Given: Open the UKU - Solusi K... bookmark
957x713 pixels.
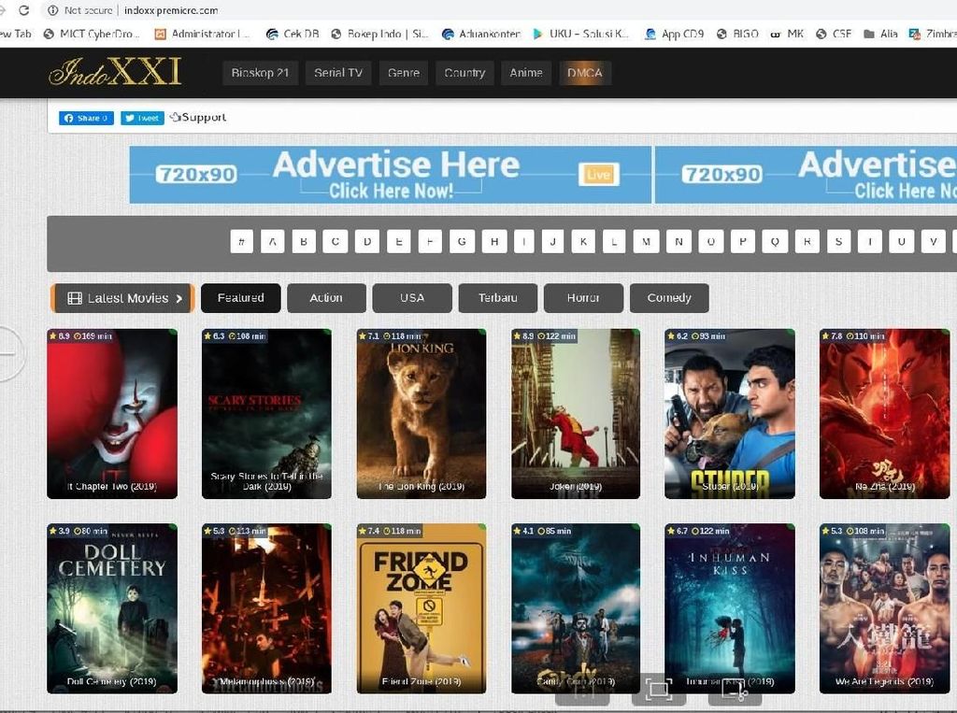Looking at the screenshot, I should click(580, 35).
